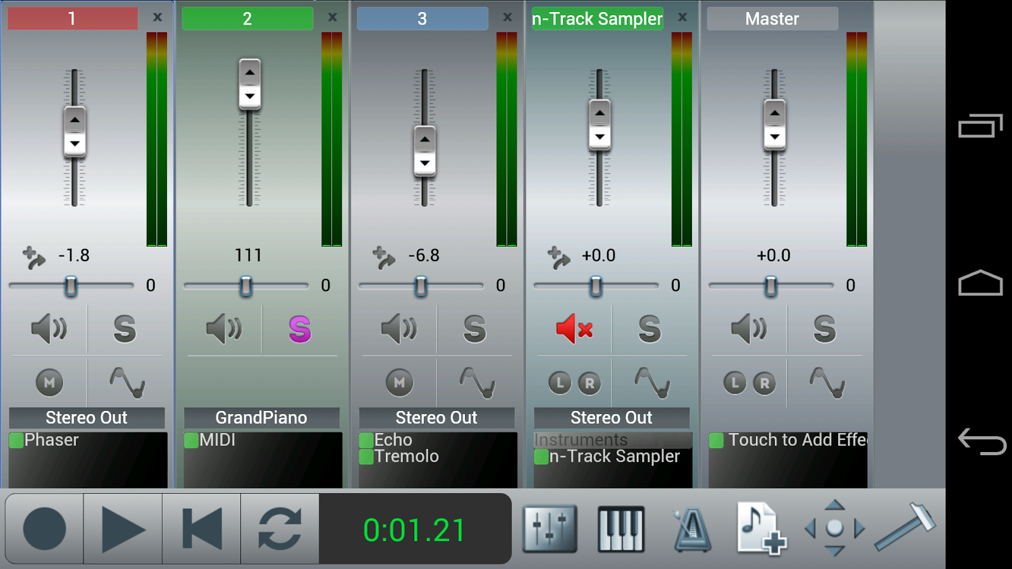Mute track 3
This screenshot has width=1012, height=569.
[399, 329]
